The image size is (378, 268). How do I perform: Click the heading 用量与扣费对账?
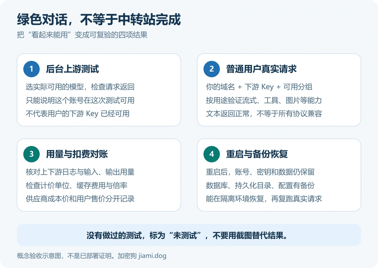click(x=77, y=154)
